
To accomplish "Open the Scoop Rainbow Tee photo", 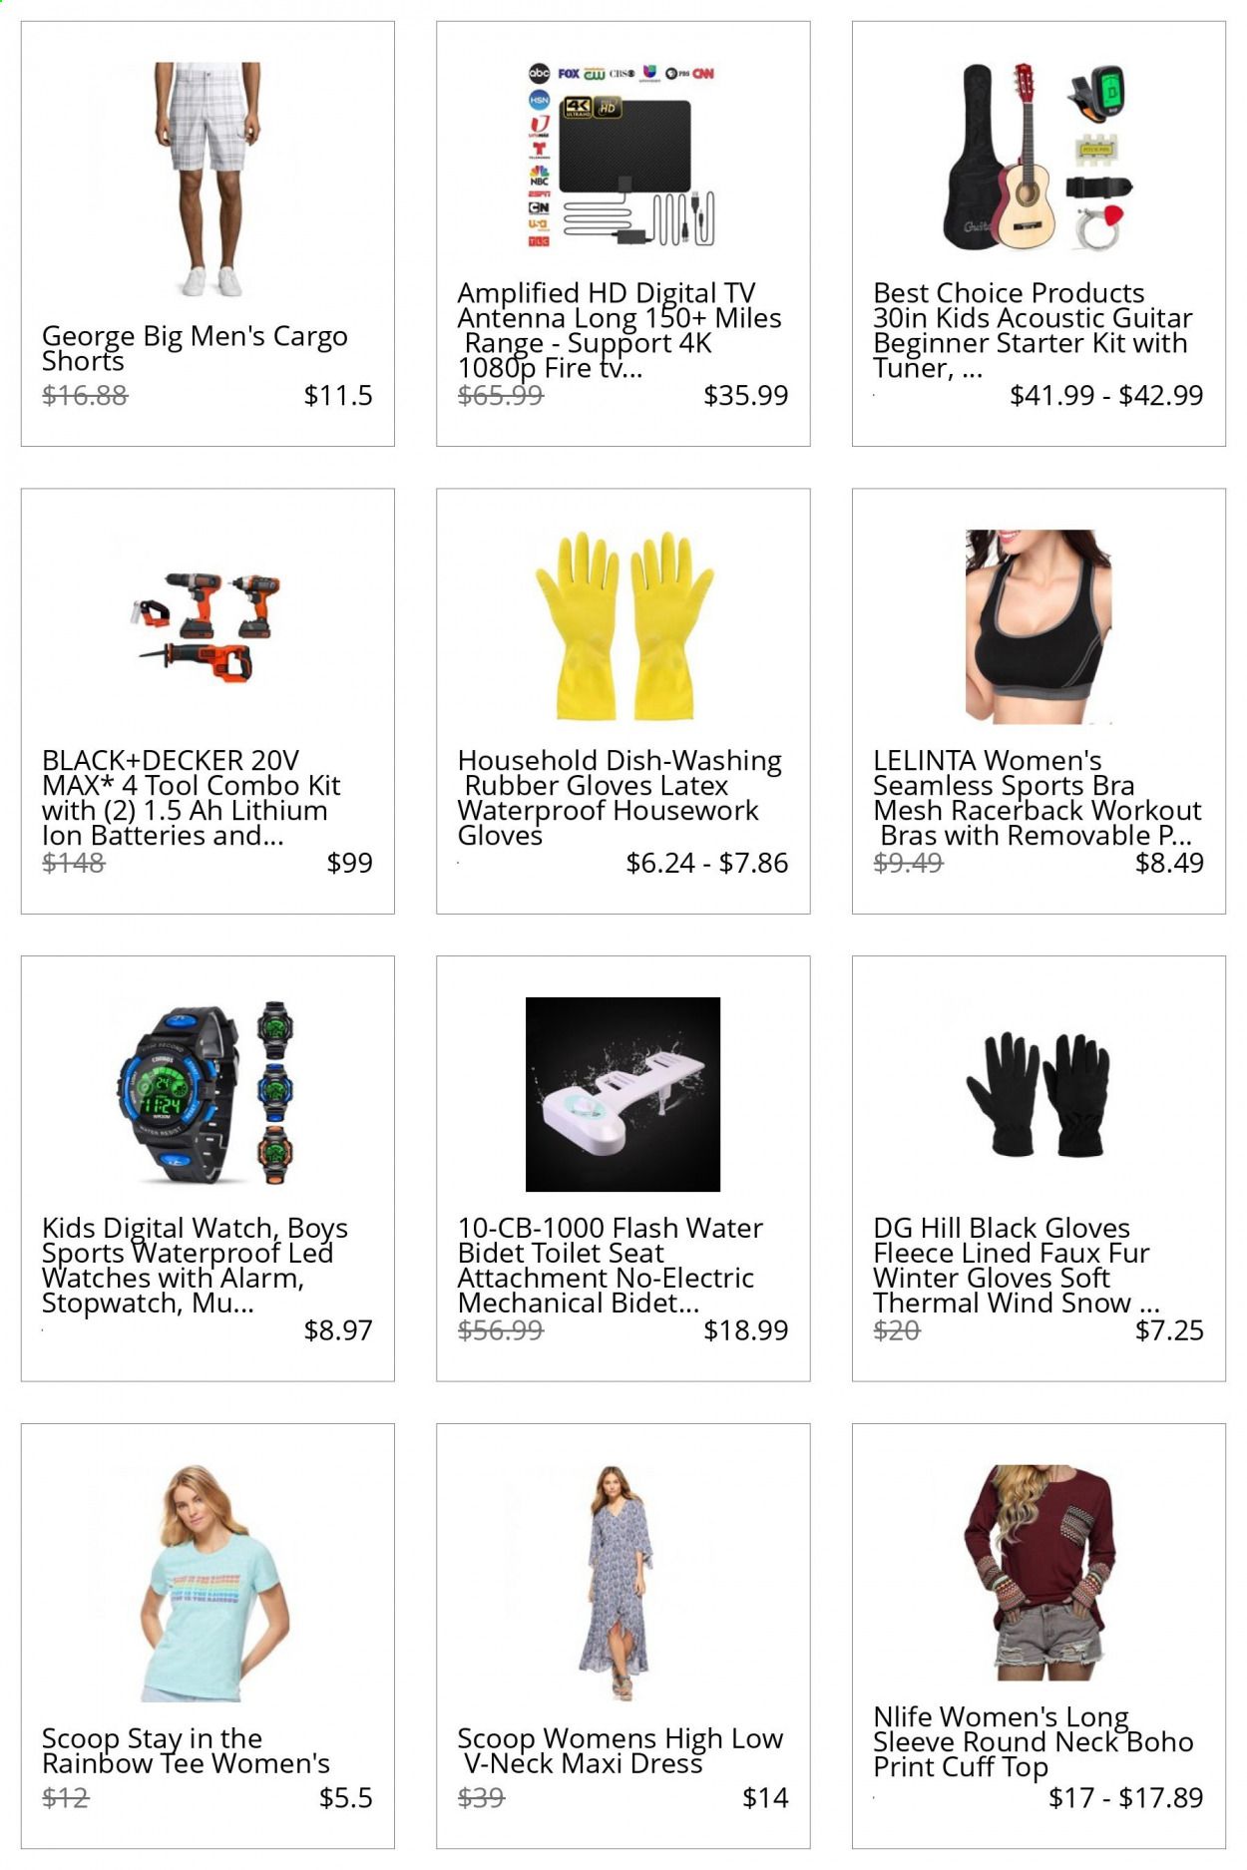I will [208, 1583].
